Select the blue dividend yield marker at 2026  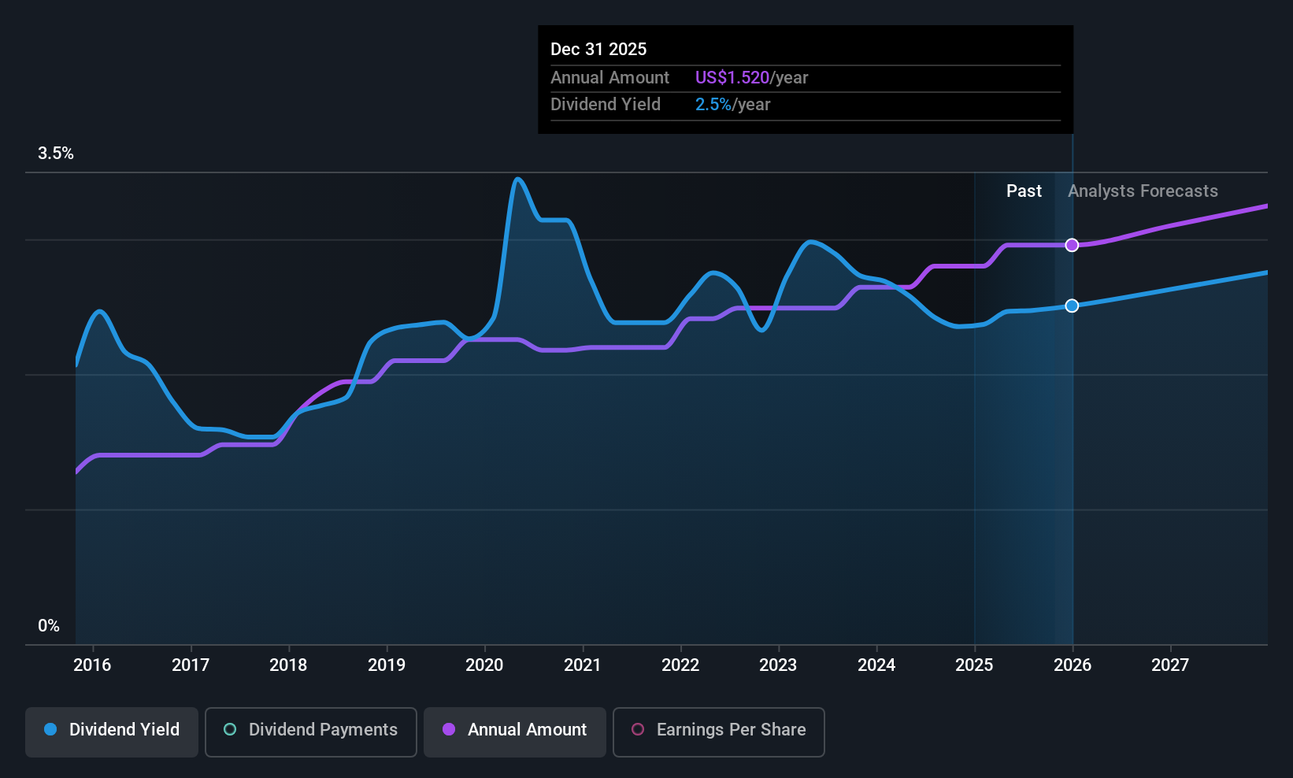pos(1072,306)
